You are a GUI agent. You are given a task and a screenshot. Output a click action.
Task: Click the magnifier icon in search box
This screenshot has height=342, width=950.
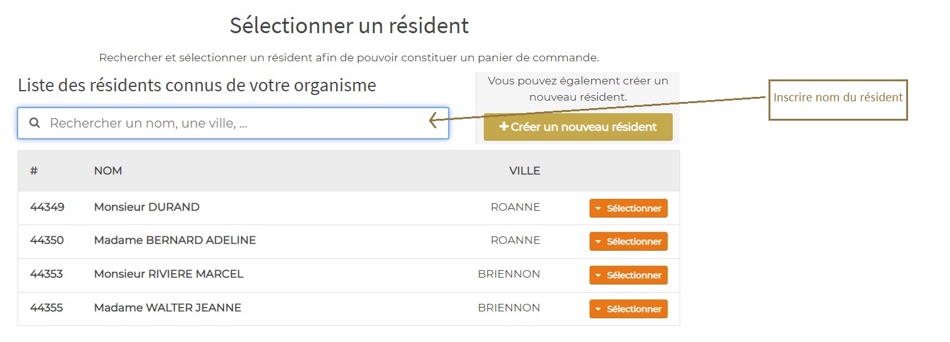click(x=35, y=123)
